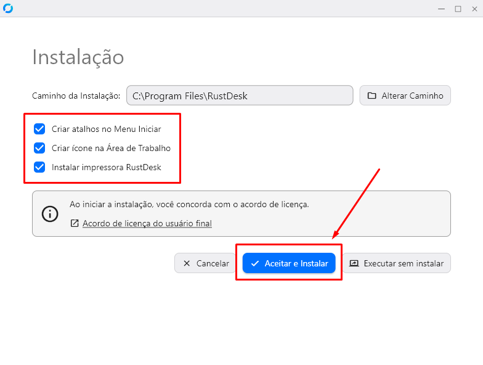Choose Executar sem instalar
Screen dimensions: 483x365
(397, 263)
